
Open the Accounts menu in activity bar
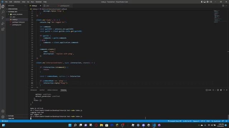[x=3, y=111]
